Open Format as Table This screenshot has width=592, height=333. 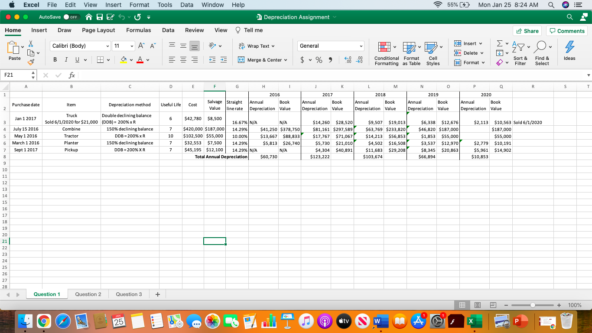pyautogui.click(x=411, y=54)
